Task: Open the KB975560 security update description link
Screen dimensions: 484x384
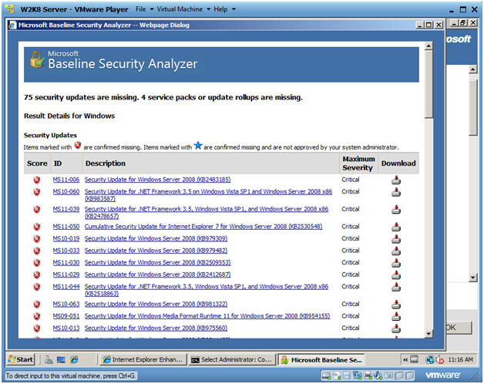Action: click(156, 328)
